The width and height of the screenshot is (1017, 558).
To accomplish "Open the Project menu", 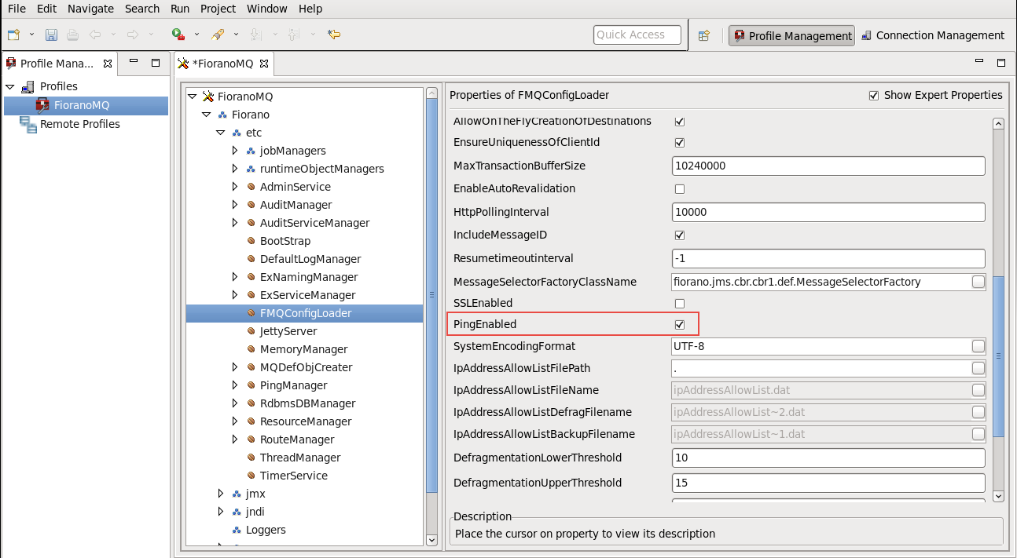I will coord(218,9).
